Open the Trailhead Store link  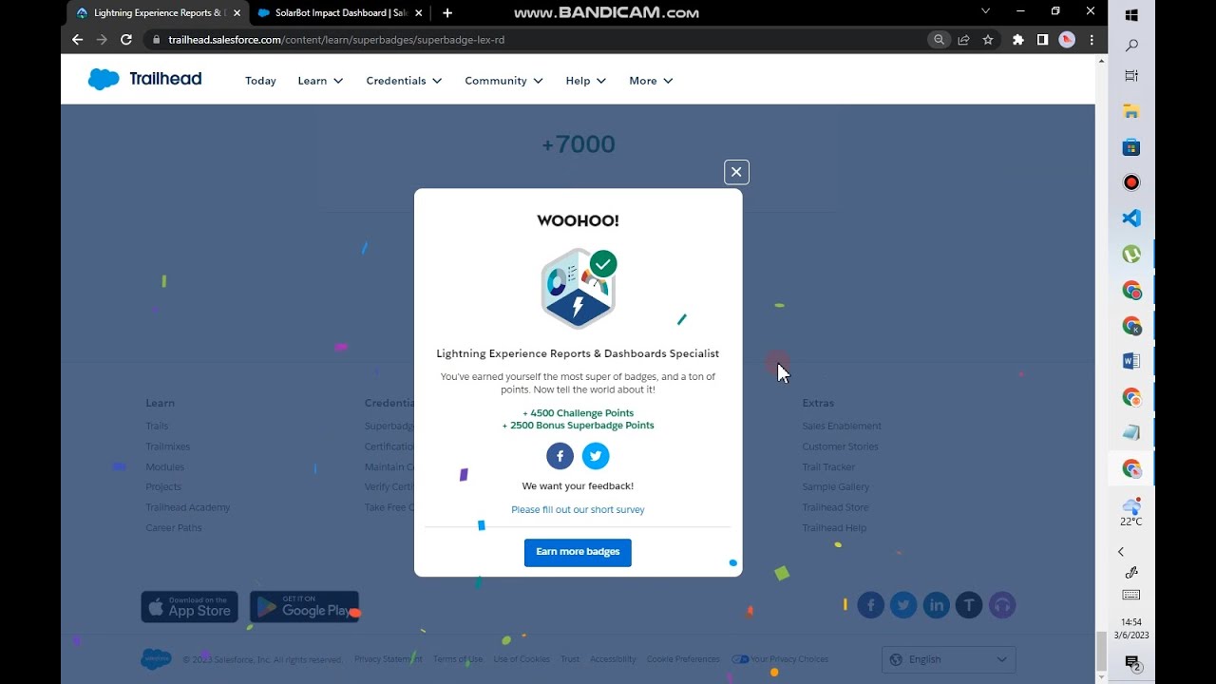pyautogui.click(x=835, y=507)
